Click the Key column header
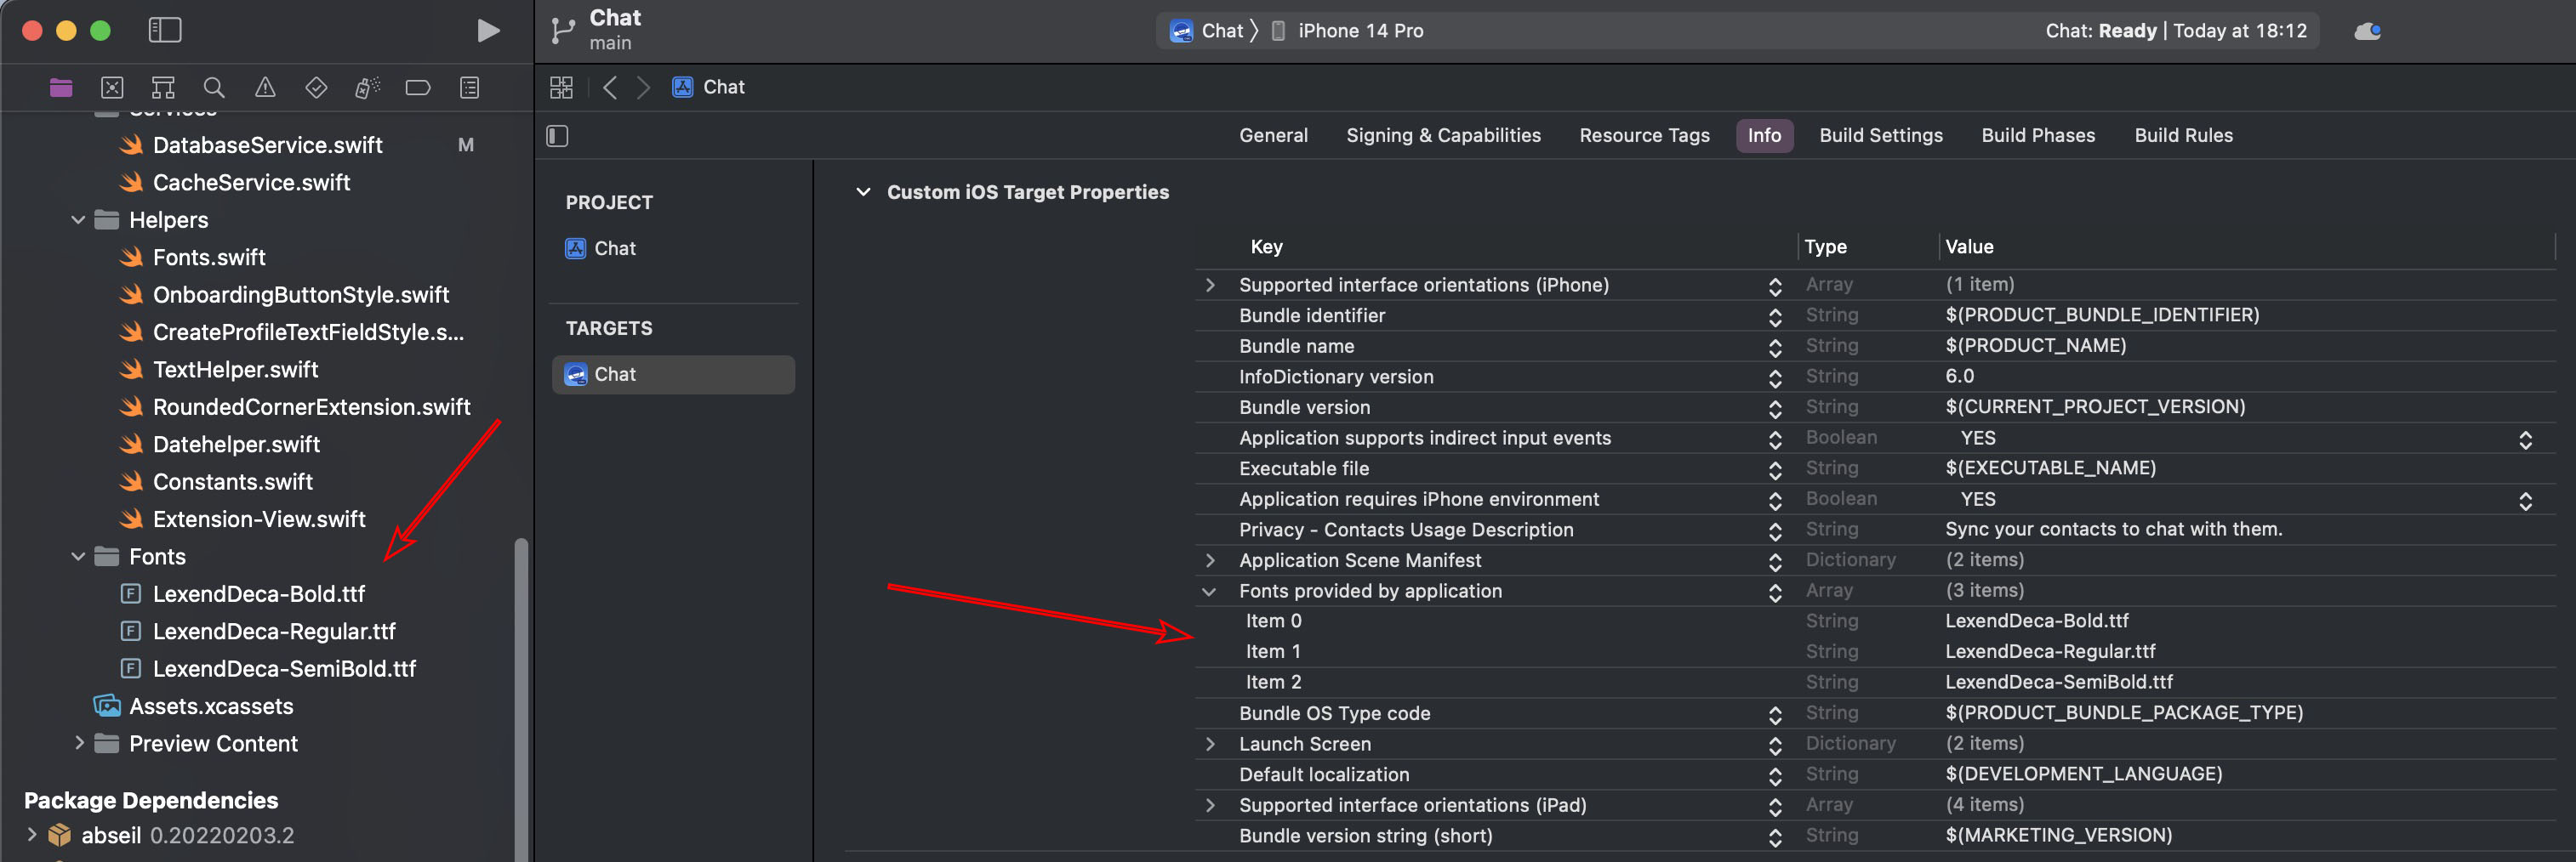Viewport: 2576px width, 862px height. [x=1266, y=247]
